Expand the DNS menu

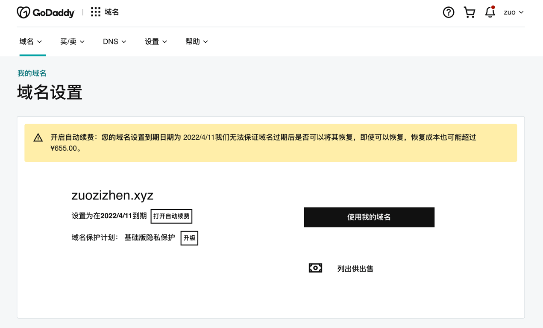click(114, 41)
